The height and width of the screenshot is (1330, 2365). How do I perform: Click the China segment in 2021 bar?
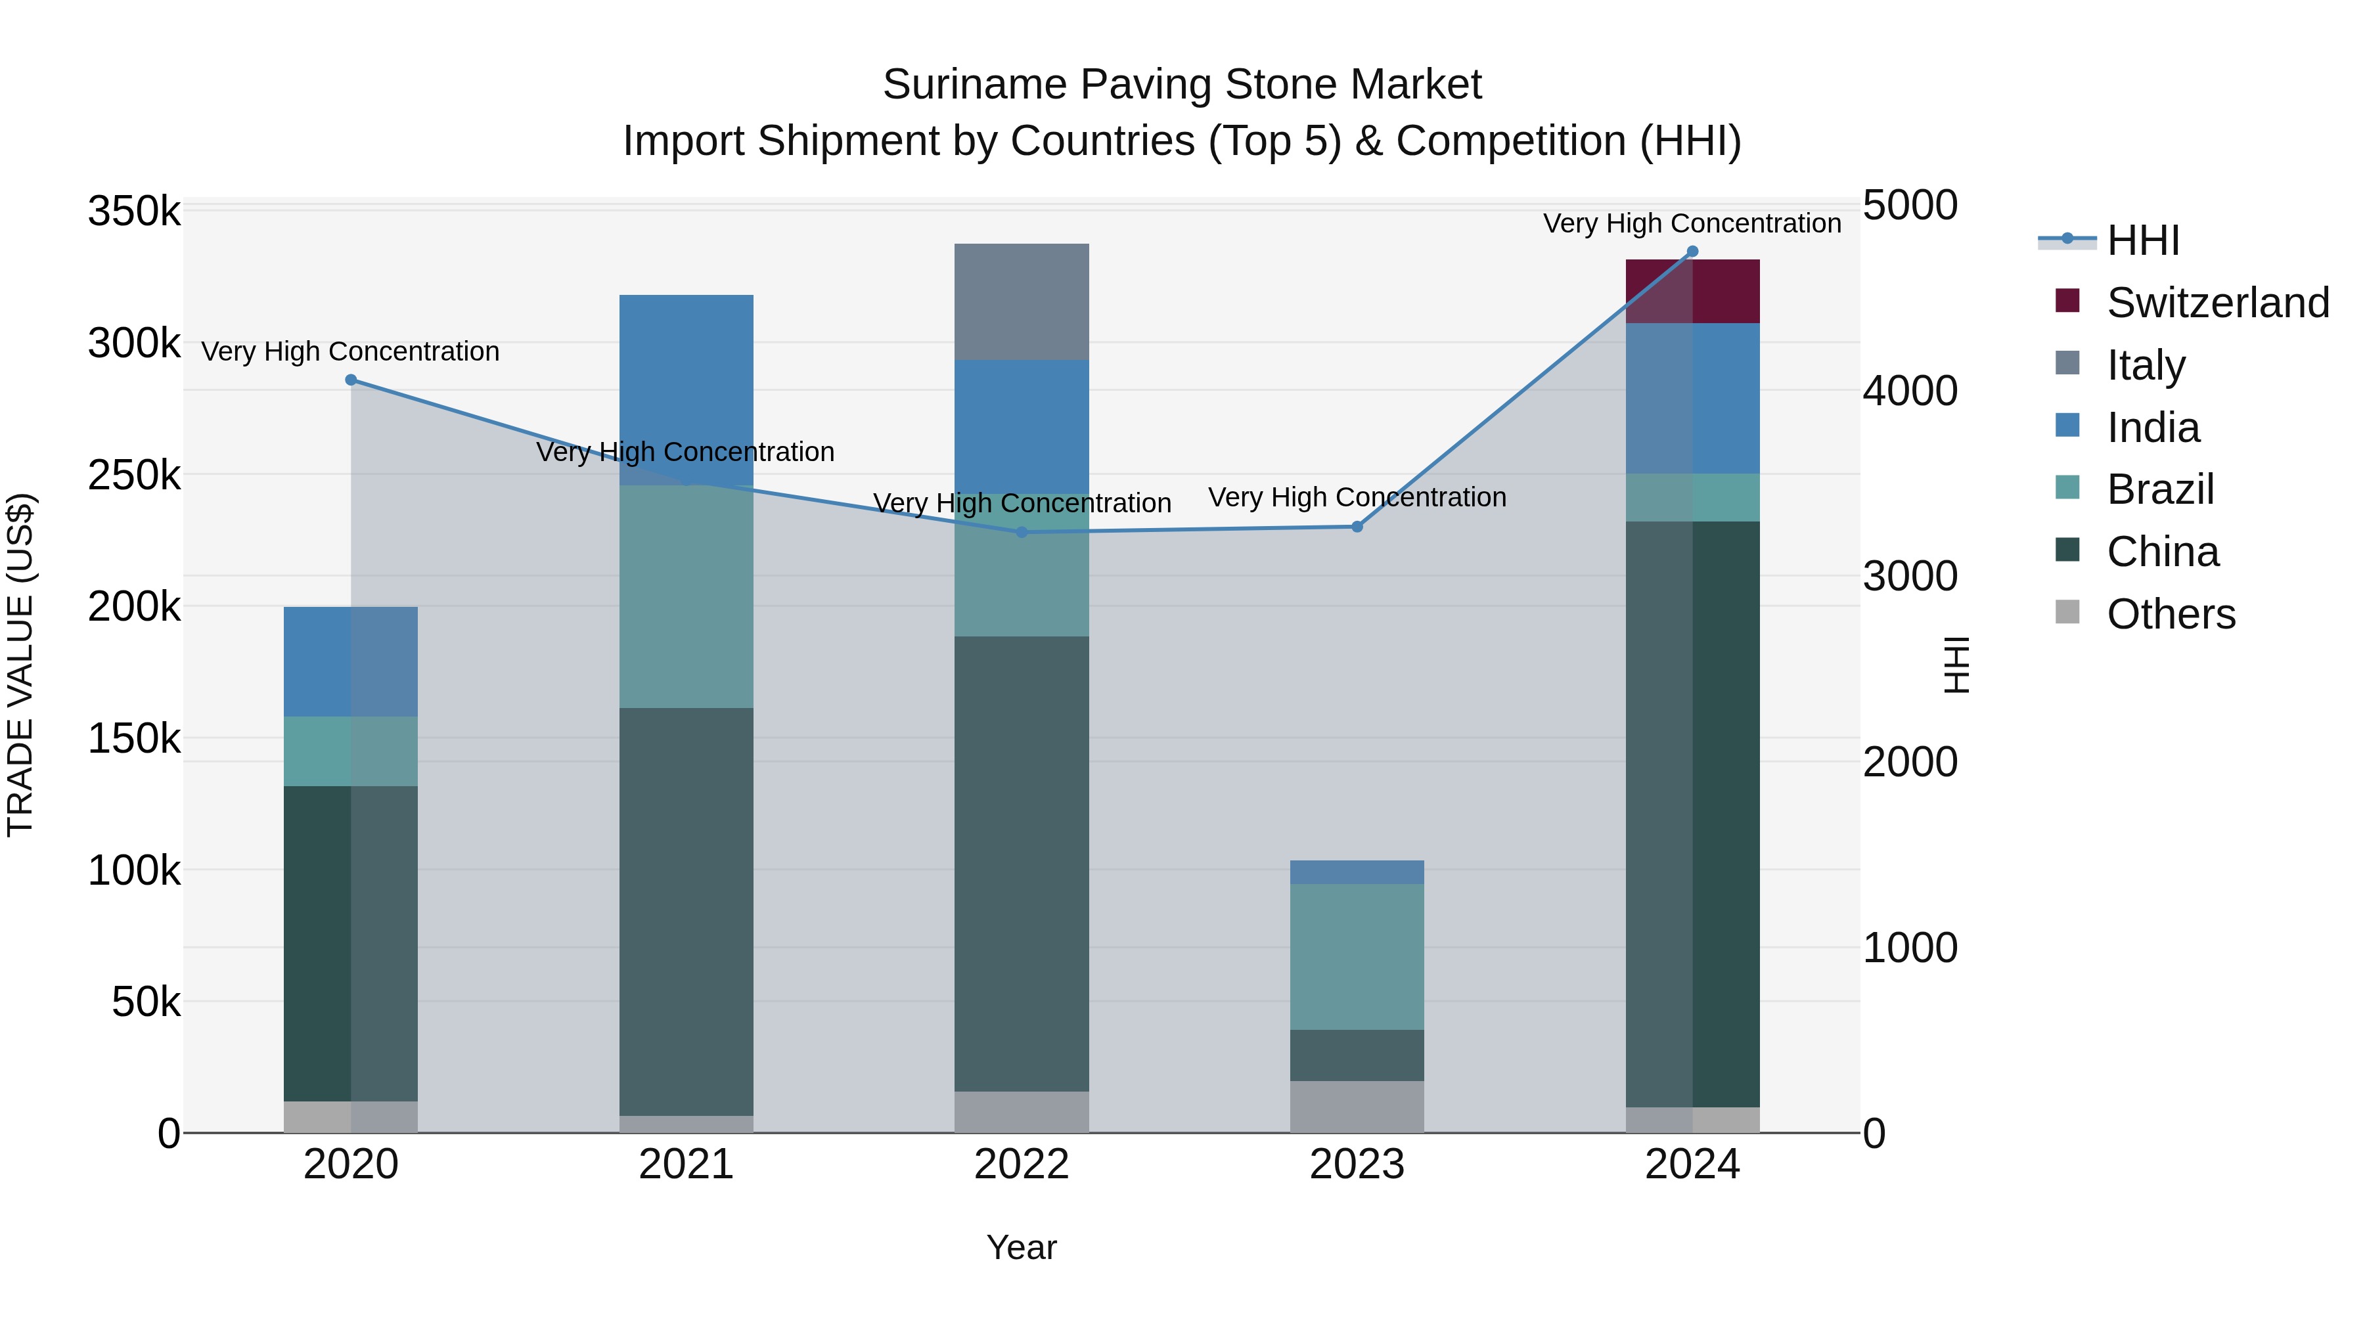(x=687, y=912)
